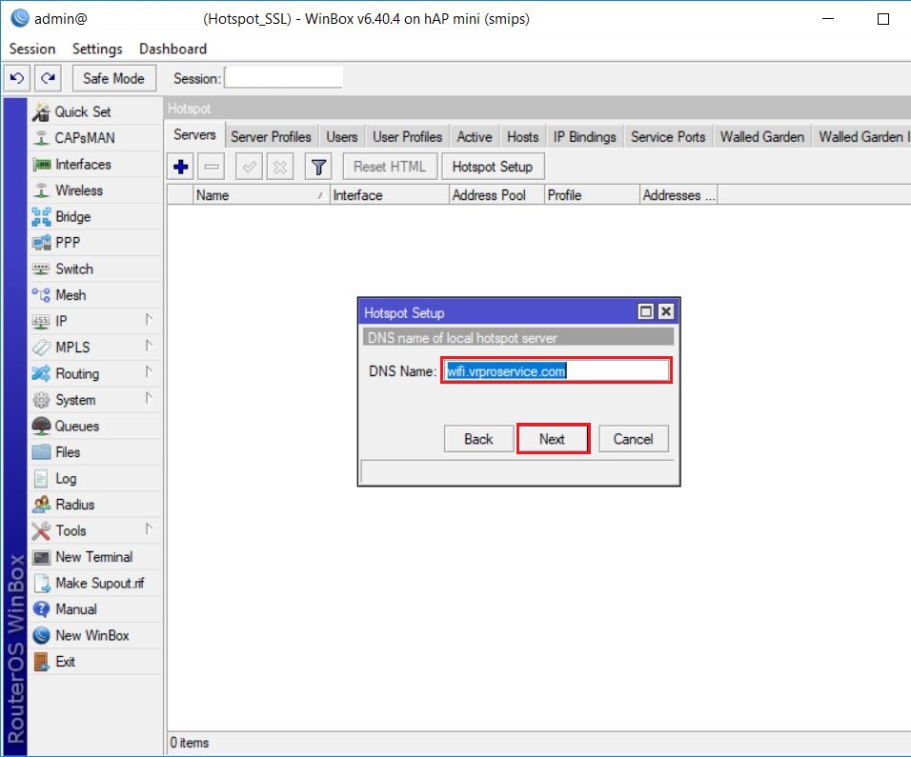Toggle Safe Mode
This screenshot has height=757, width=911.
pos(114,78)
